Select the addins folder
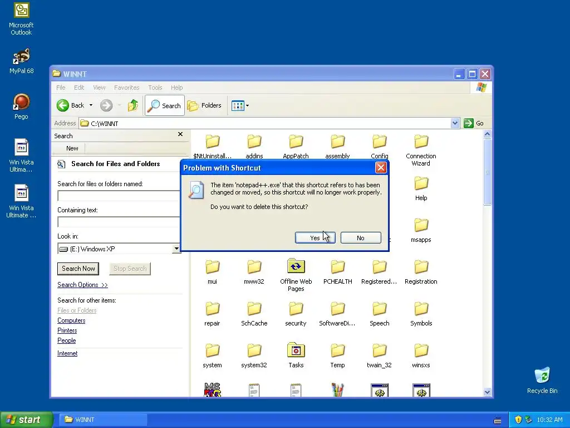570x428 pixels. [254, 147]
